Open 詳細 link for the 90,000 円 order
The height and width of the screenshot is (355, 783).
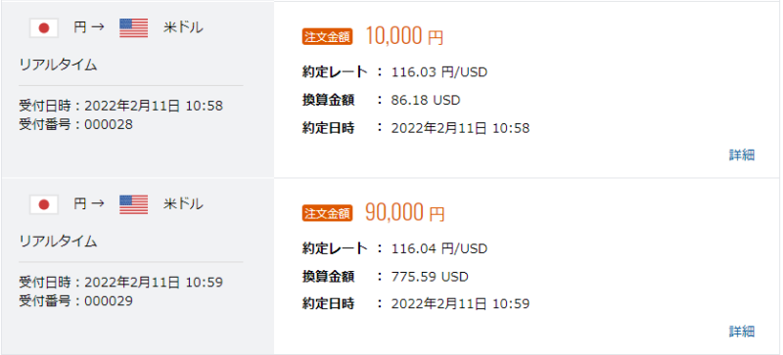[x=742, y=332]
